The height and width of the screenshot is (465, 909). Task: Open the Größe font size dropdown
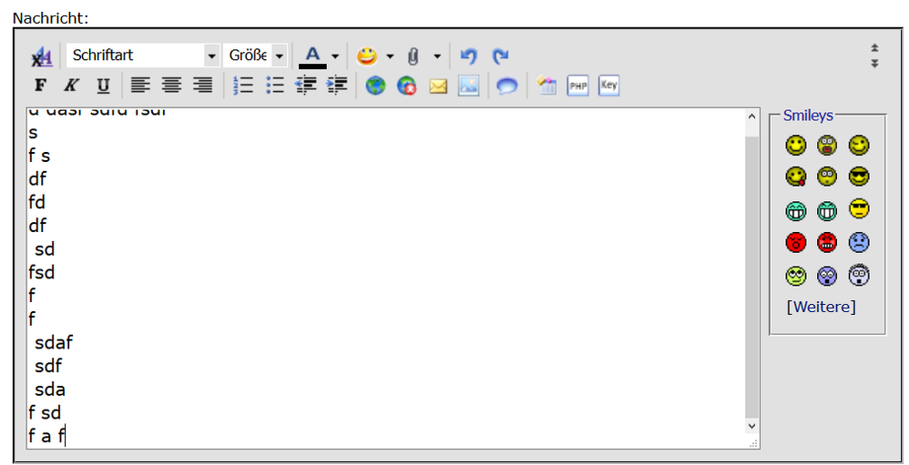[x=255, y=56]
